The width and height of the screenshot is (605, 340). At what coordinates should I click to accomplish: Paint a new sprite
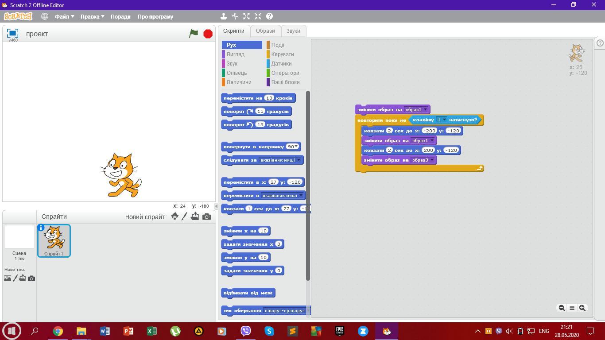coord(185,216)
